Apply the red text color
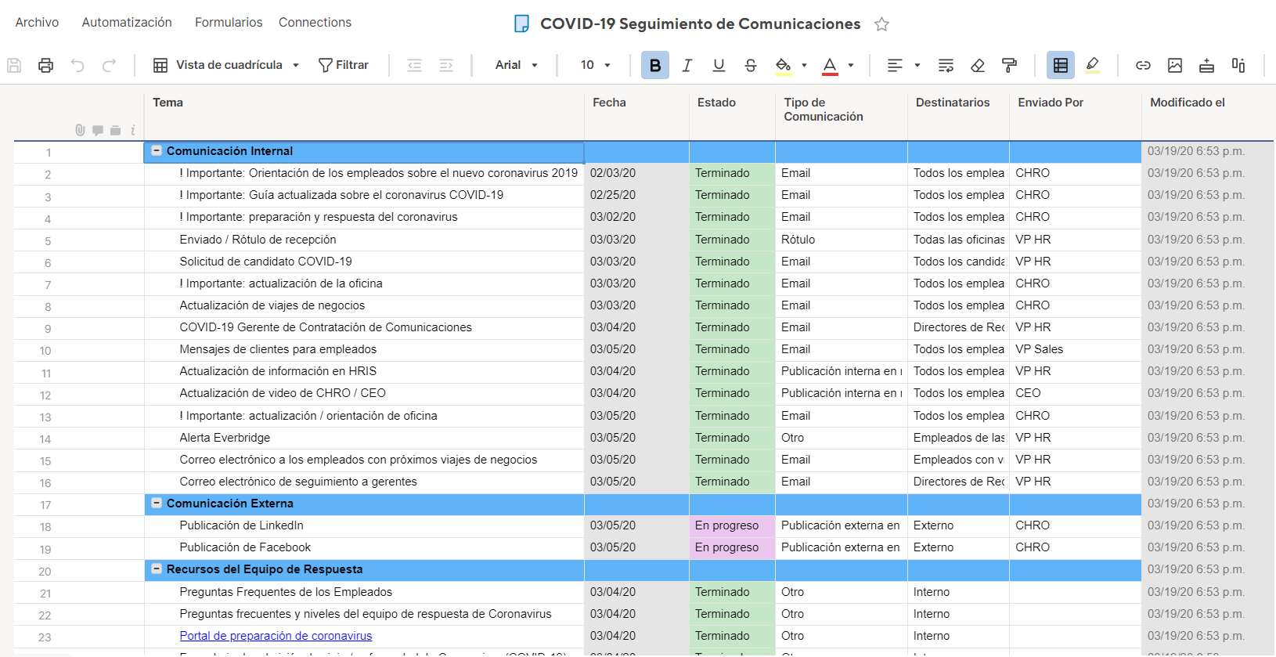The width and height of the screenshot is (1276, 657). point(830,66)
